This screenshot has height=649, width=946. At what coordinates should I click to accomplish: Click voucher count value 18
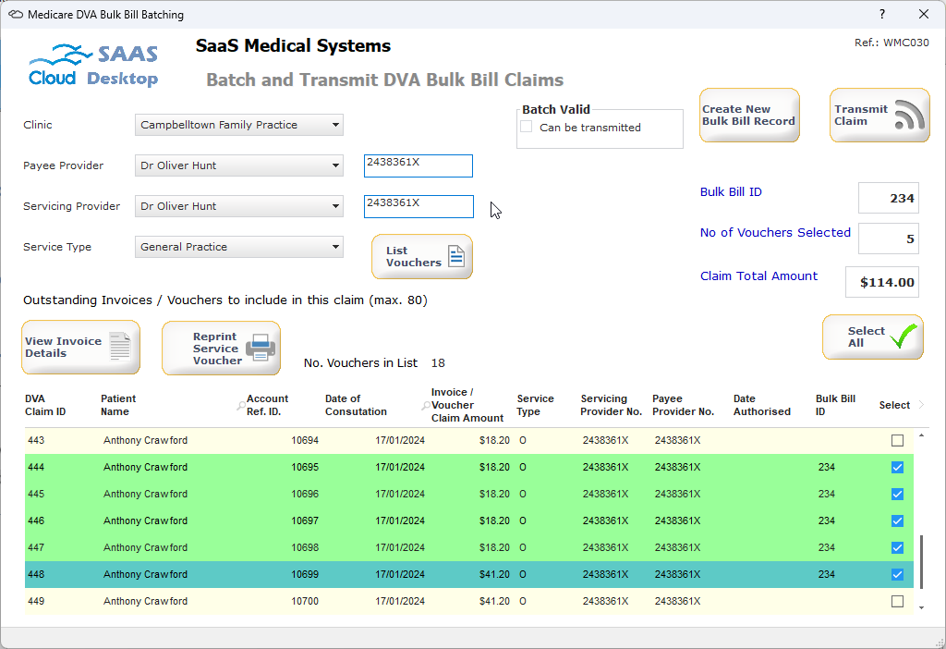pyautogui.click(x=438, y=362)
